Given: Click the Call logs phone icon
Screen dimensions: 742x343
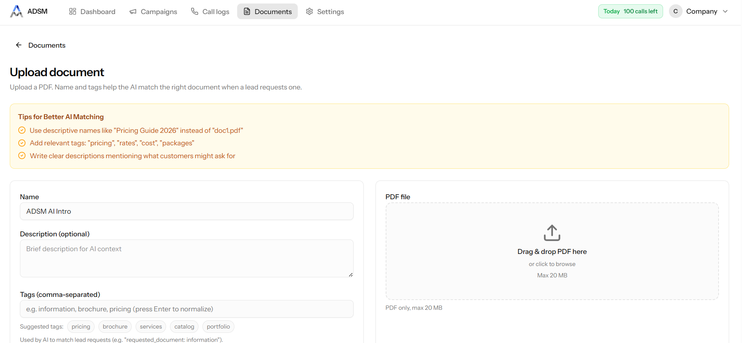Looking at the screenshot, I should [195, 11].
